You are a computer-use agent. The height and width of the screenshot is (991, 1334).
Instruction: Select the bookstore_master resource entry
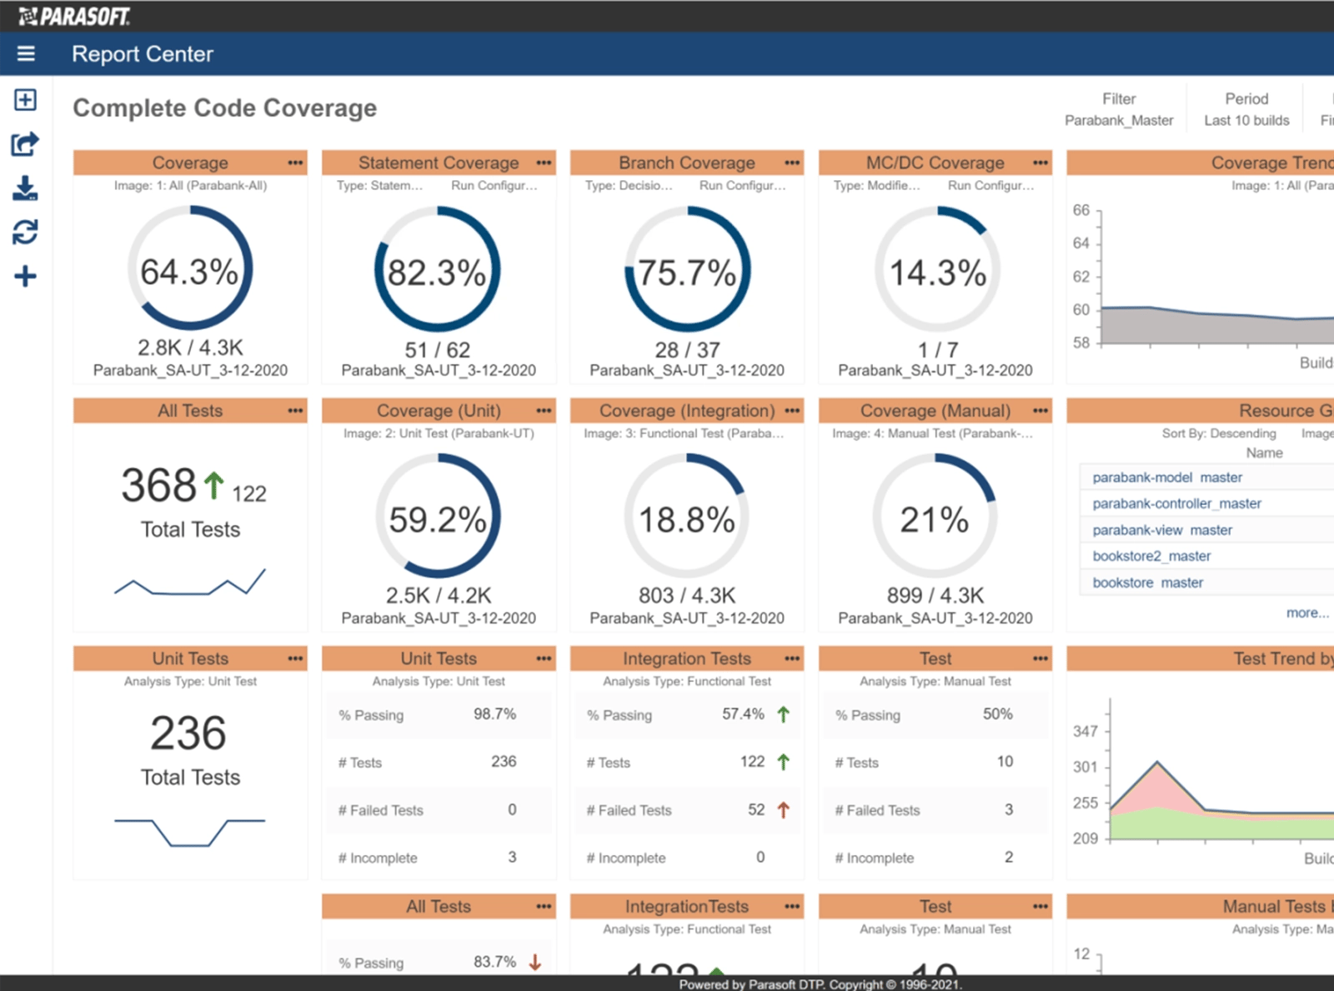tap(1146, 583)
